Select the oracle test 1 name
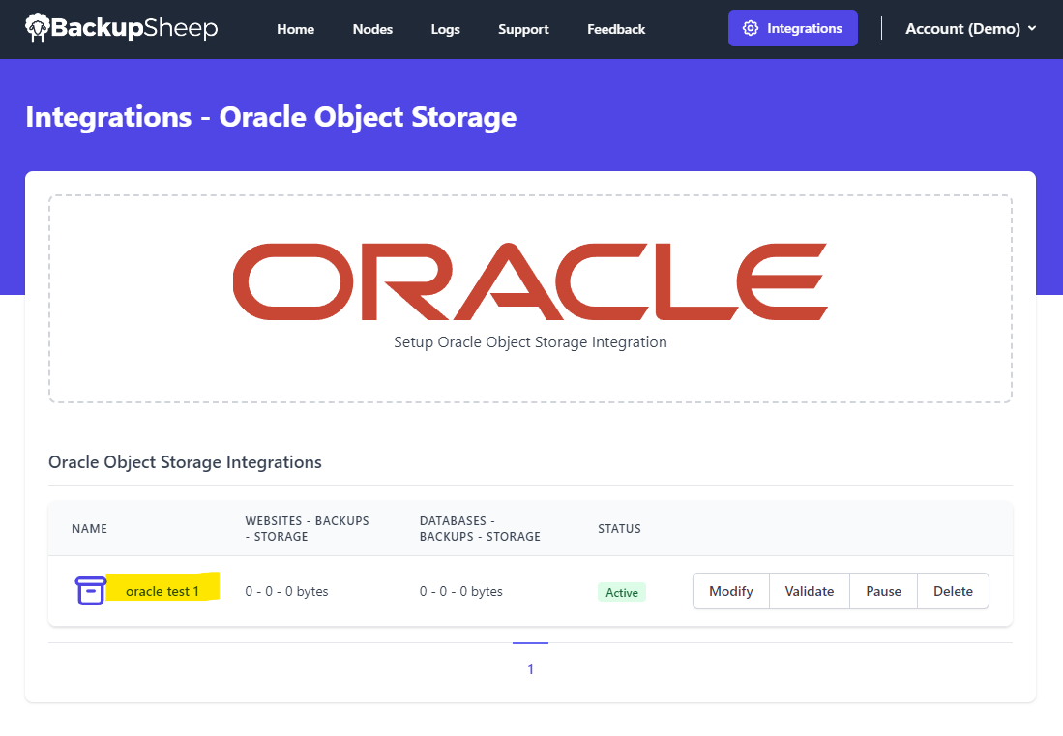1063x736 pixels. click(x=162, y=591)
